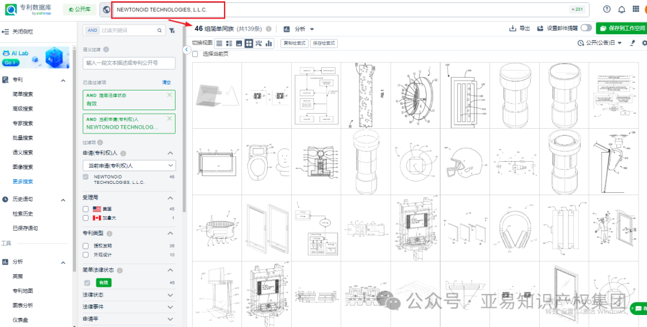The height and width of the screenshot is (327, 647).
Task: Check the 加拿大 office checkbox
Action: (86, 218)
